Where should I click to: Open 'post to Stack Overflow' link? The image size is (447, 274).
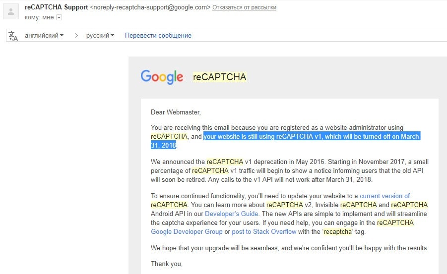(x=264, y=231)
